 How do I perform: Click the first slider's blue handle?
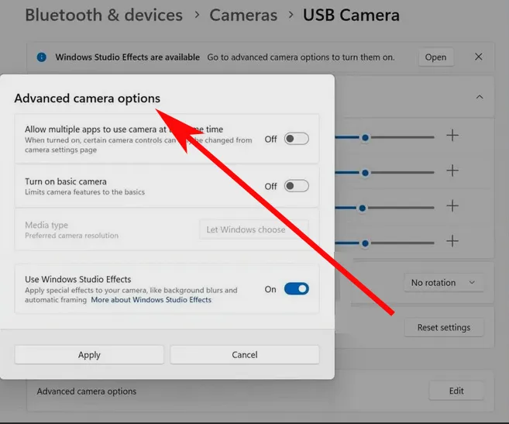pos(365,138)
